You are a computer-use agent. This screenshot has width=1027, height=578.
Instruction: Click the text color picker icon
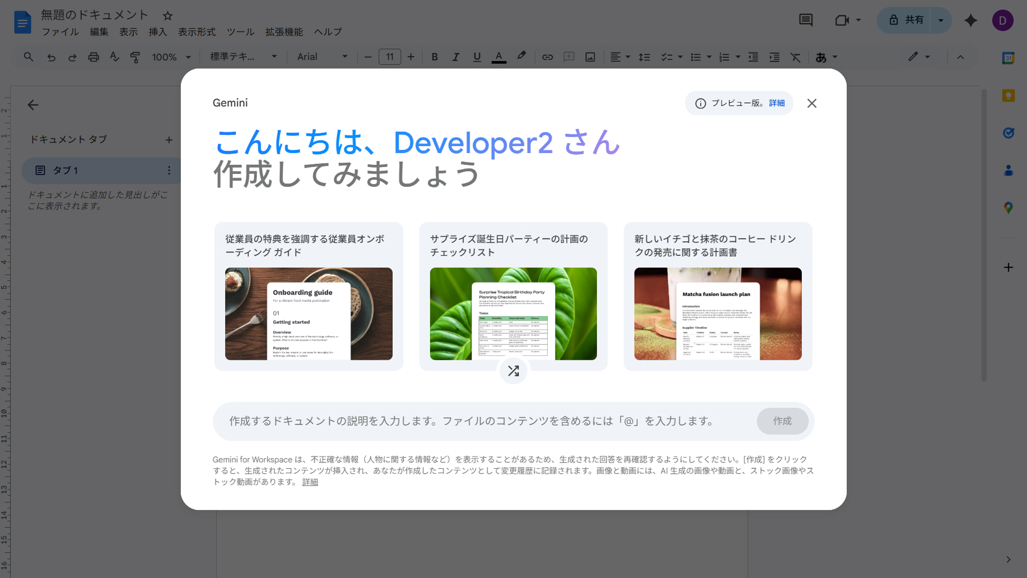(499, 57)
